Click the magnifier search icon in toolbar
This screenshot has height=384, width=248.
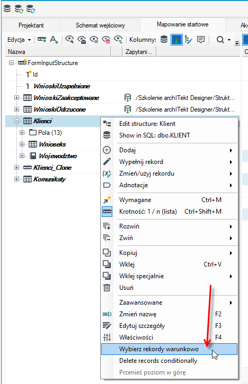[x=220, y=40]
